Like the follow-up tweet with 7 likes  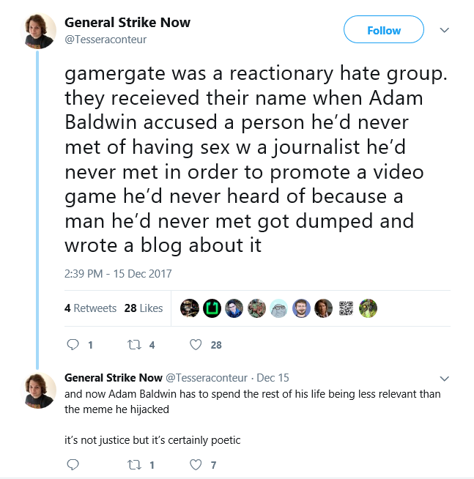pos(196,464)
